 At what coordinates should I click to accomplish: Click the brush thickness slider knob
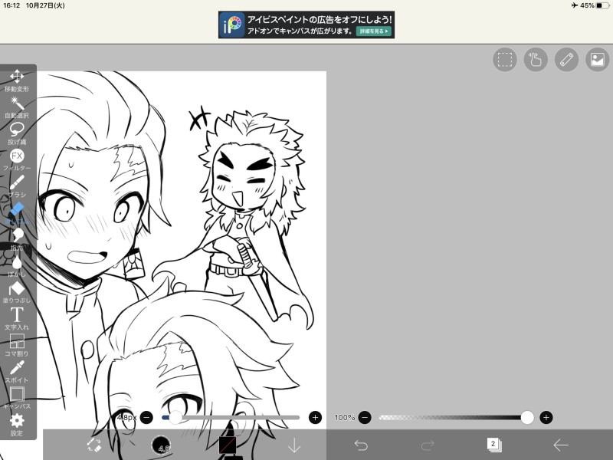point(175,417)
